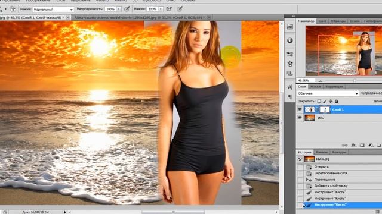
Task: Click the Док: 10,5M/15,2M status text
Action: pyautogui.click(x=36, y=212)
